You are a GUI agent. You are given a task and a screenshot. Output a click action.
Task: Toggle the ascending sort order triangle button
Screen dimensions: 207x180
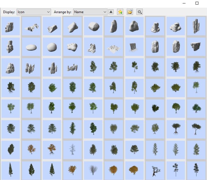[111, 12]
